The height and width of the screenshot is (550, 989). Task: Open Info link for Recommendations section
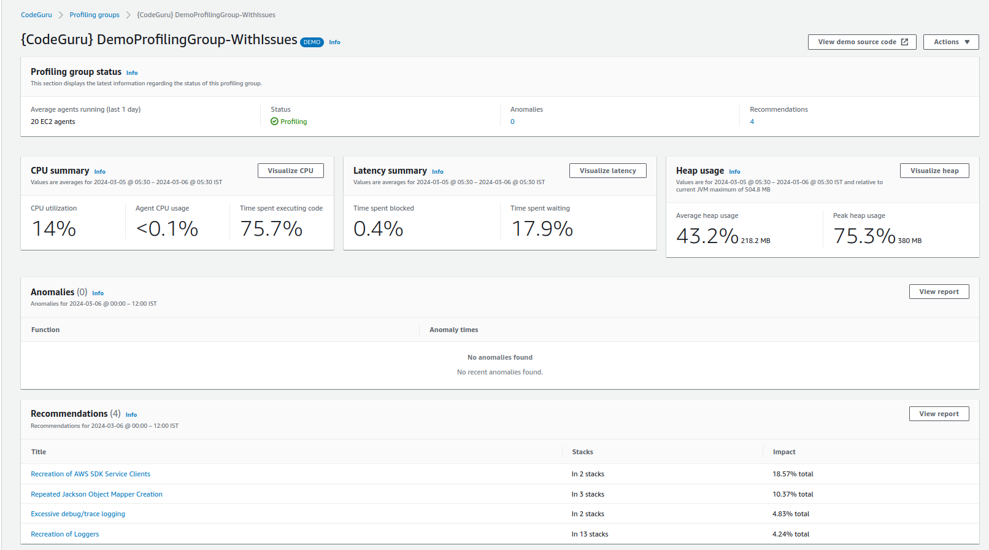pos(131,415)
